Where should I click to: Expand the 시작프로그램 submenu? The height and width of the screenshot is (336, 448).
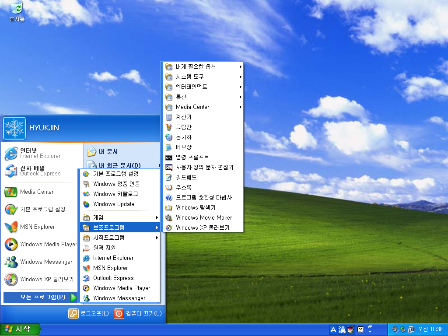(120, 238)
